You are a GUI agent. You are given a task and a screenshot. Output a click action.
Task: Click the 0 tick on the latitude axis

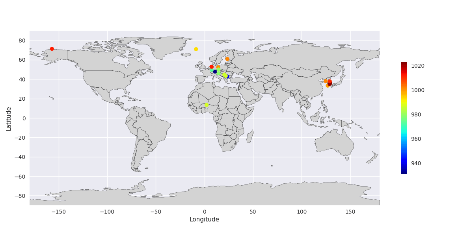[x=24, y=118]
